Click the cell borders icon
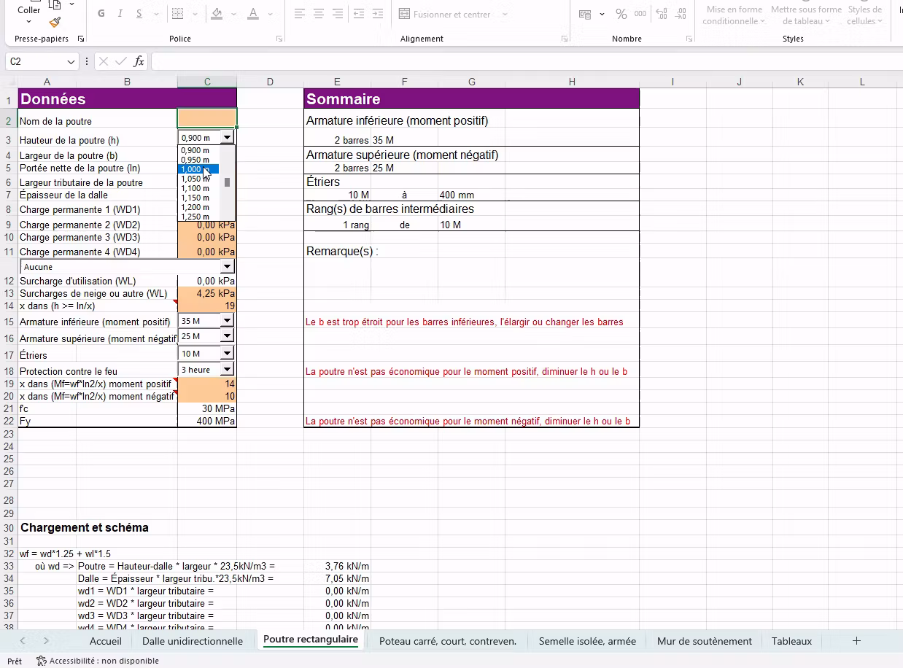This screenshot has height=668, width=903. (x=177, y=14)
